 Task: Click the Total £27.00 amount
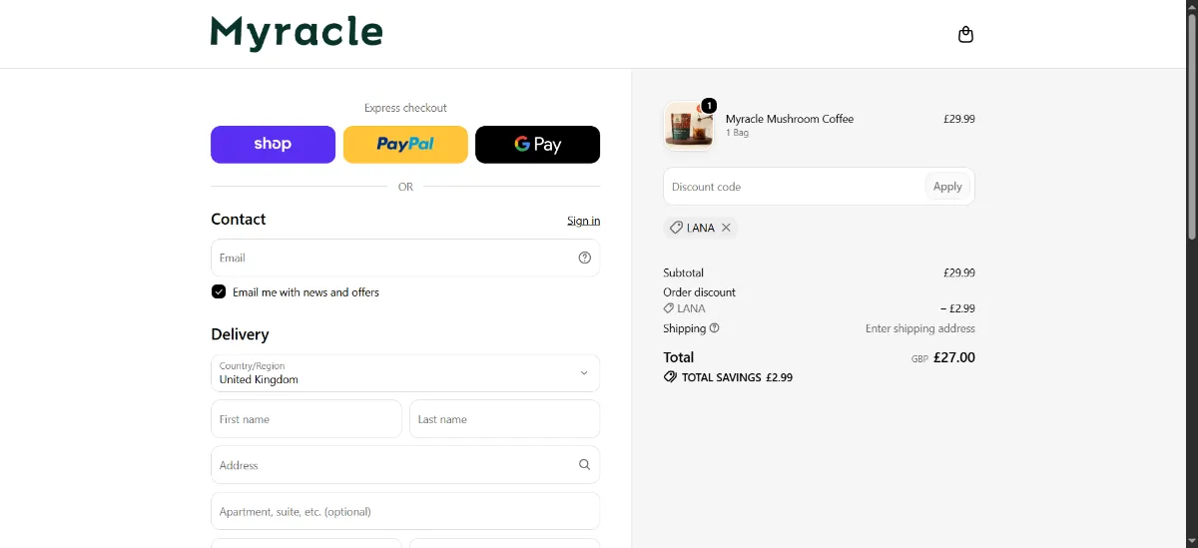click(x=954, y=357)
